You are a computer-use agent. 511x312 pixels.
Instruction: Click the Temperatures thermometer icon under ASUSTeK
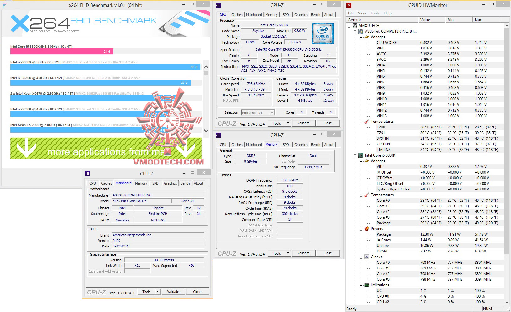tap(367, 122)
